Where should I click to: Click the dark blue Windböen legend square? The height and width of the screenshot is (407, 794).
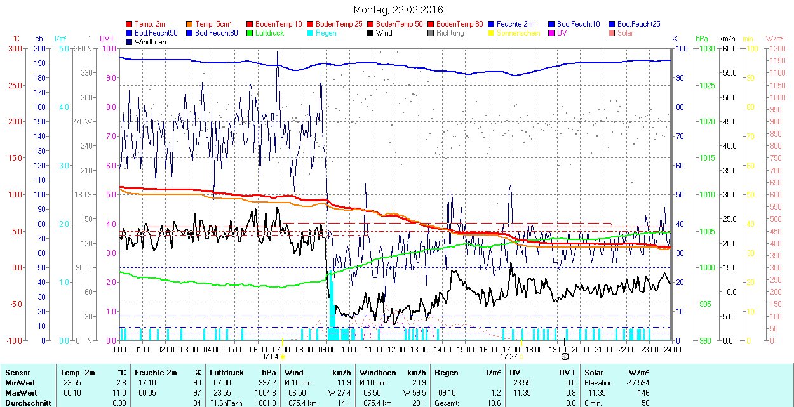pos(130,42)
